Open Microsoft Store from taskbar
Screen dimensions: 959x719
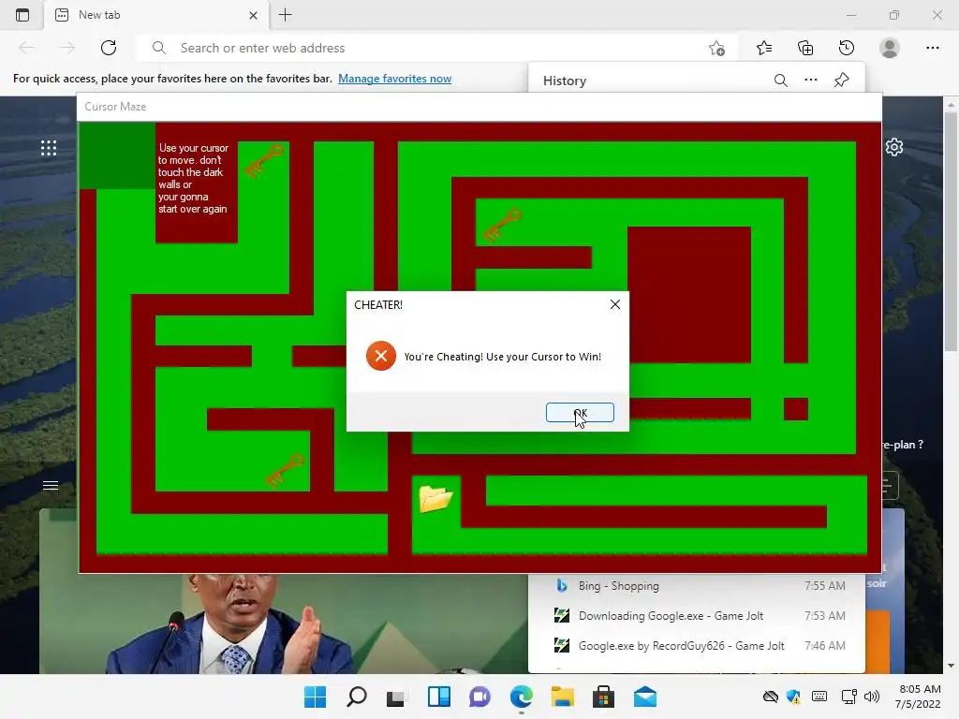coord(604,697)
